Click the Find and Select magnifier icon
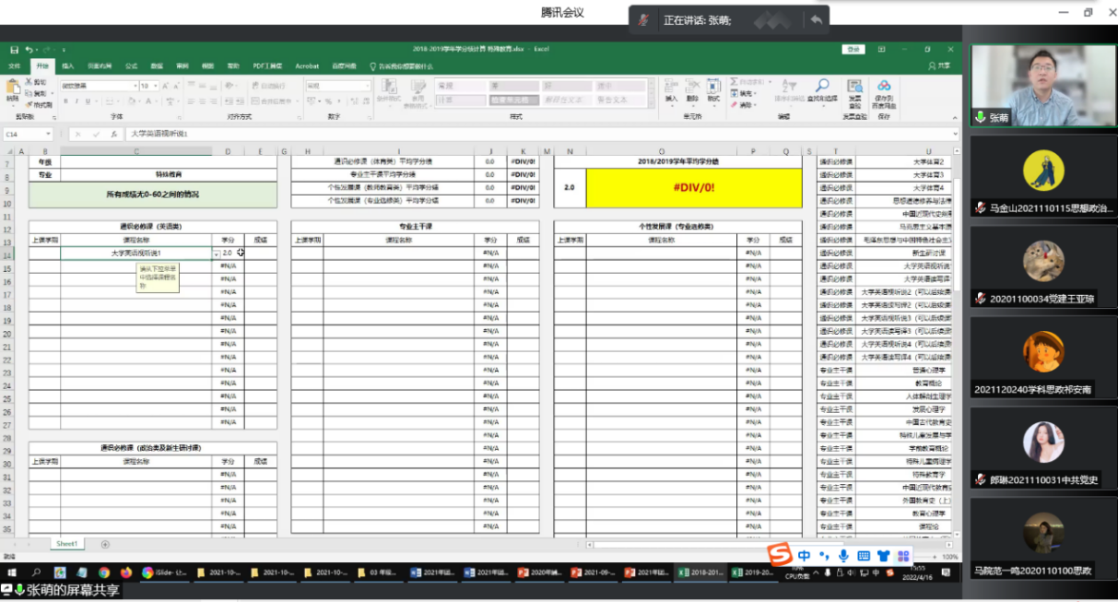 (821, 87)
